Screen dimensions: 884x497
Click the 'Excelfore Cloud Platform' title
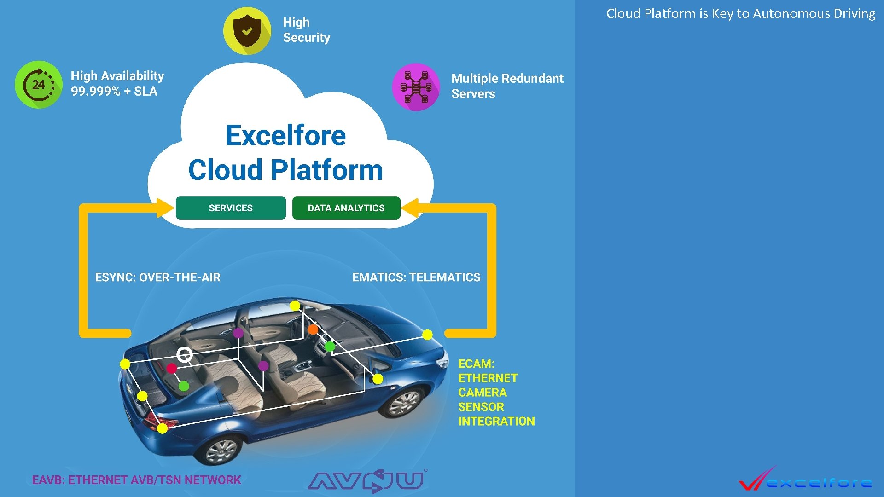(x=285, y=153)
